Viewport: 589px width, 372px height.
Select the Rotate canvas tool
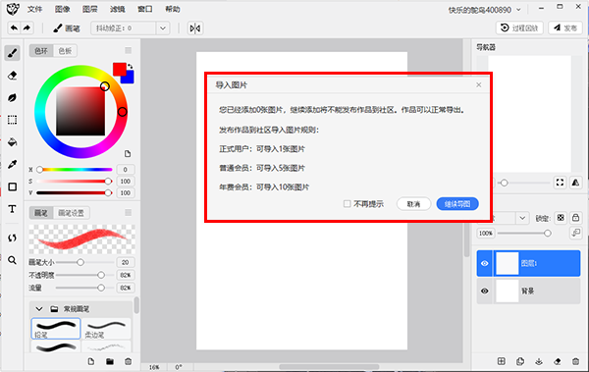(x=12, y=238)
